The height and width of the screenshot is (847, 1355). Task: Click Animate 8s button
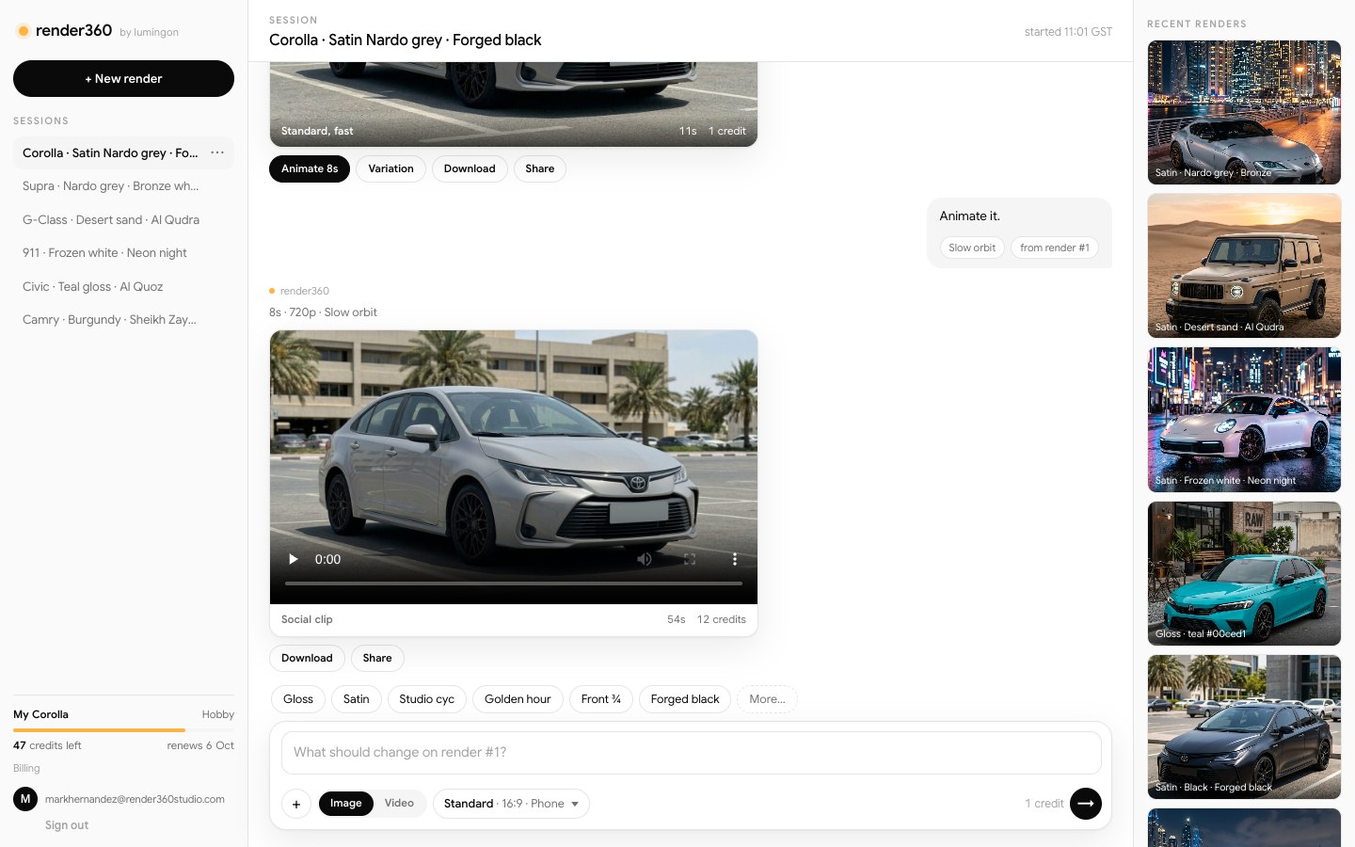310,168
